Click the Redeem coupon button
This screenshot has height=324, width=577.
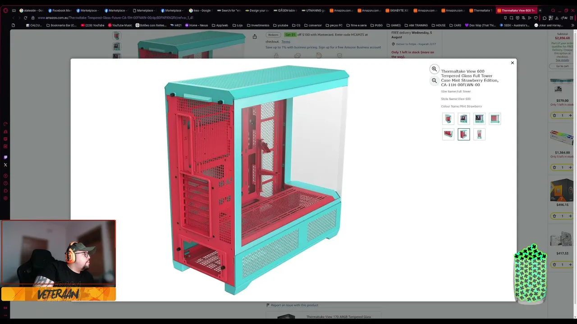pos(273,35)
